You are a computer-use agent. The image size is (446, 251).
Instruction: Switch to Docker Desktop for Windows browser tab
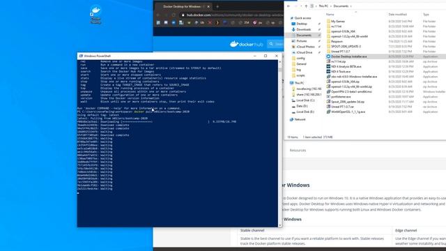point(182,6)
